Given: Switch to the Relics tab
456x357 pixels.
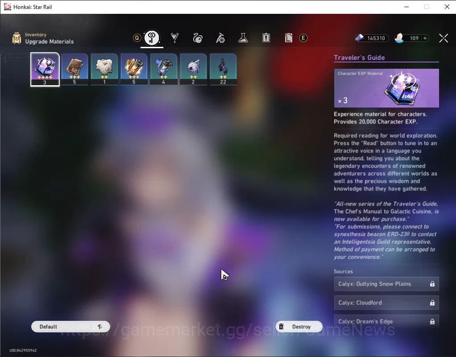Looking at the screenshot, I should (220, 38).
